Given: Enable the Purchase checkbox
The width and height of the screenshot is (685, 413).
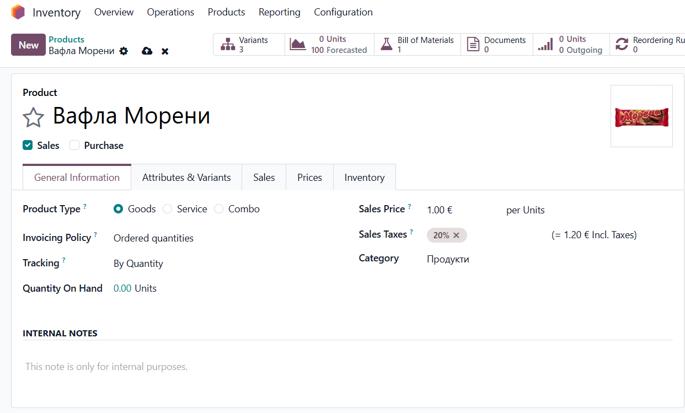Looking at the screenshot, I should tap(74, 145).
